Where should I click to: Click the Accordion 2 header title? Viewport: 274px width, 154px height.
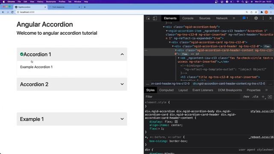tap(34, 84)
